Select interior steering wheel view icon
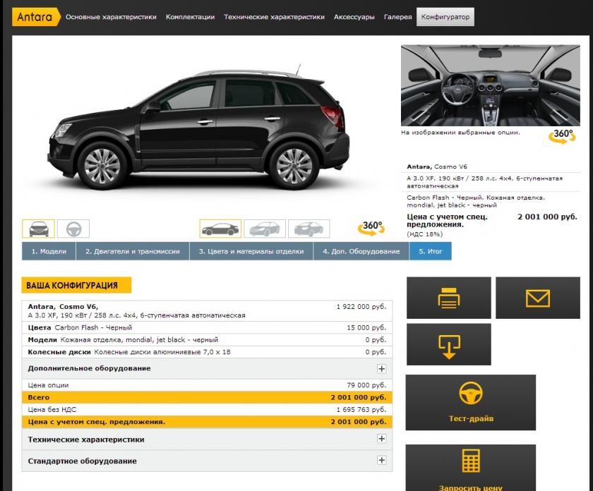The height and width of the screenshot is (491, 593). click(x=73, y=229)
